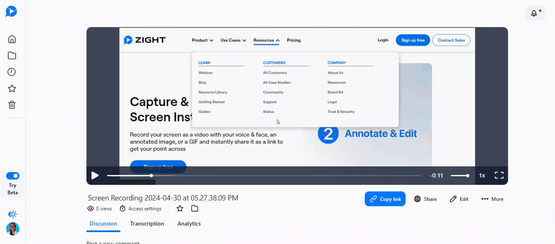
Task: Click the COMPANY column heading
Action: pyautogui.click(x=336, y=63)
